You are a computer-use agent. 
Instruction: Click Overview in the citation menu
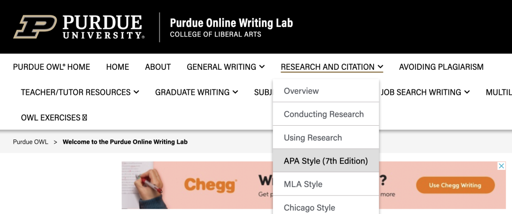pos(326,91)
